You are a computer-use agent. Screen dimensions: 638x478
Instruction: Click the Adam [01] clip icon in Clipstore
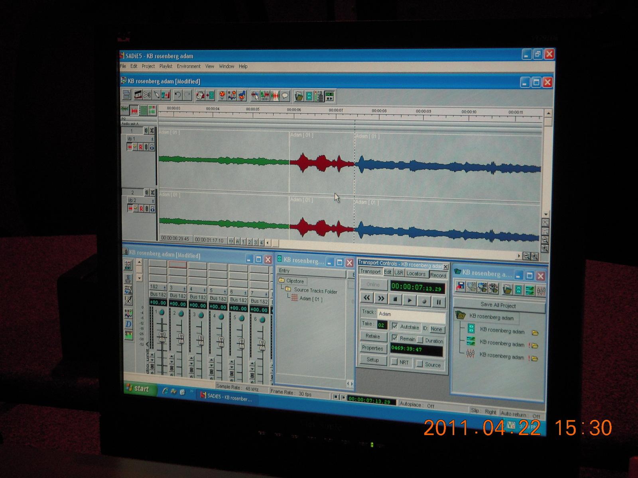(x=295, y=298)
